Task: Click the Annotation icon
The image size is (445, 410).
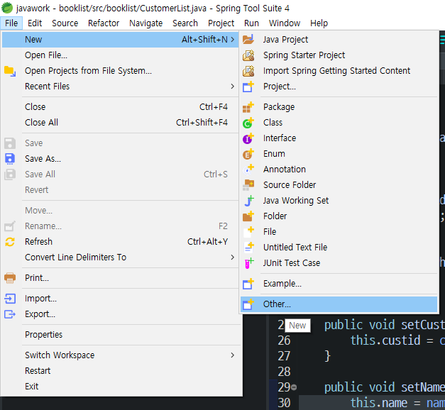Action: 248,170
